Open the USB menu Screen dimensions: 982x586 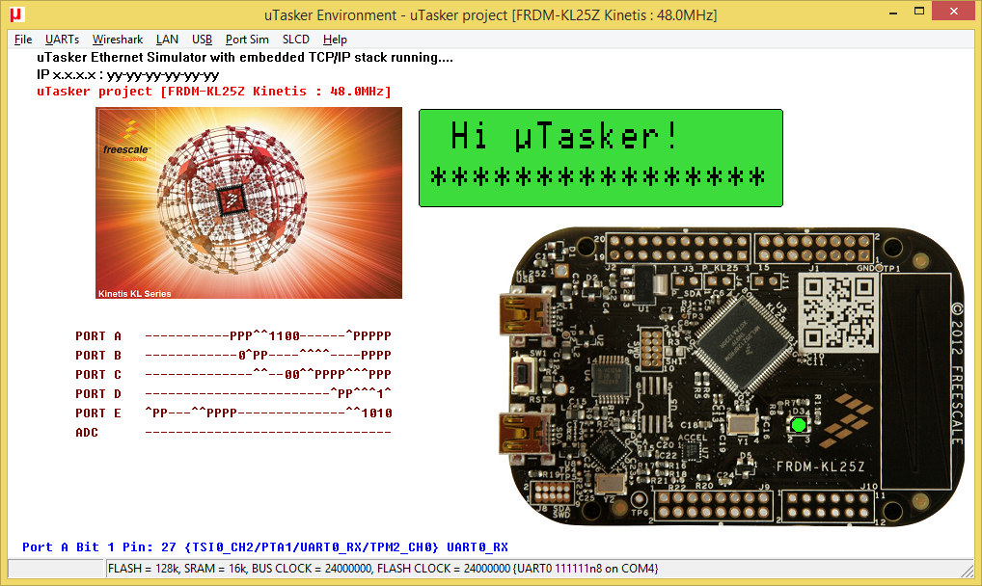coord(202,40)
